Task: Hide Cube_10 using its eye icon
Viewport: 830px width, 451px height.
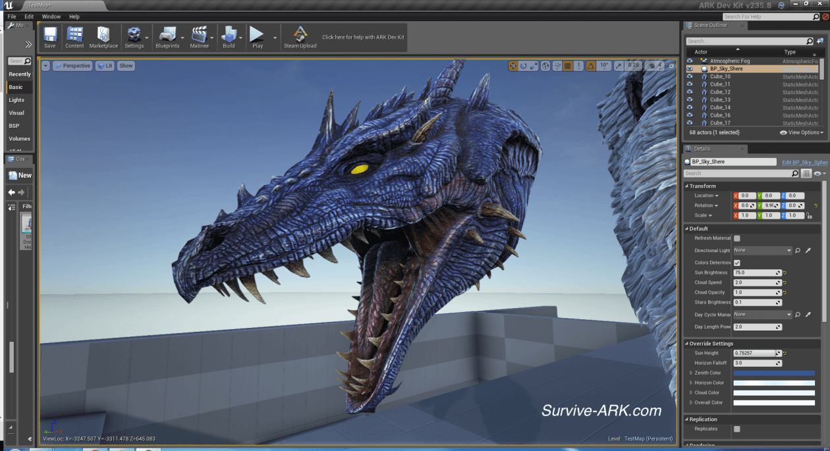Action: (690, 76)
